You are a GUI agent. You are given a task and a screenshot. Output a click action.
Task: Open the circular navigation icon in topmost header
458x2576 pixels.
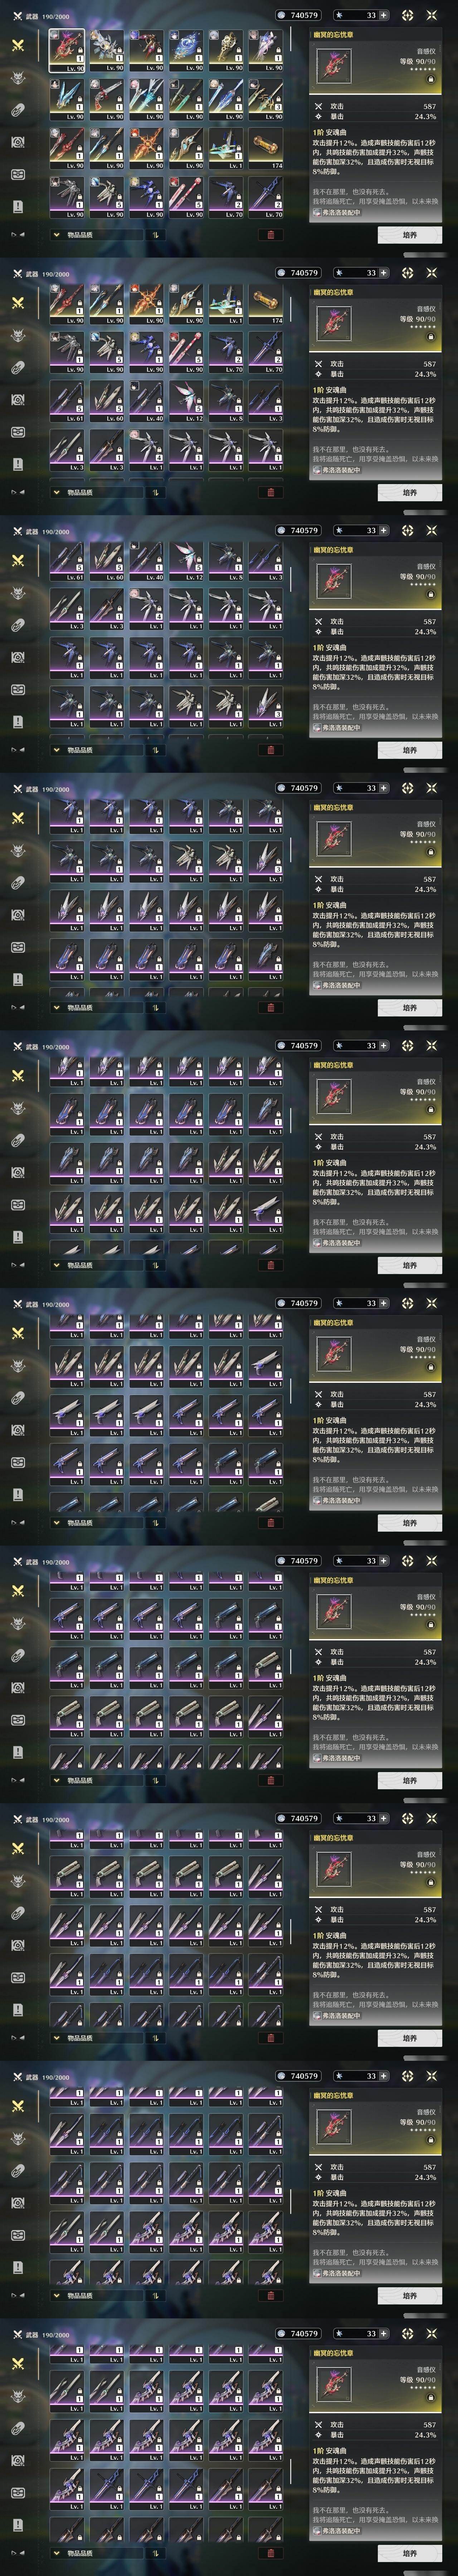pos(407,15)
